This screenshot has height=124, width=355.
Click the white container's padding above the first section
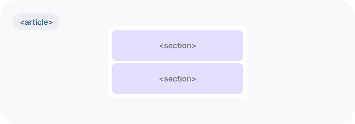(177, 28)
